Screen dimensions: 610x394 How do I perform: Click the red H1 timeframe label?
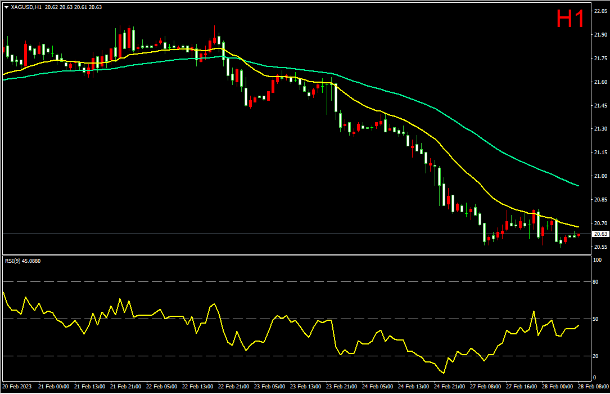click(x=570, y=19)
